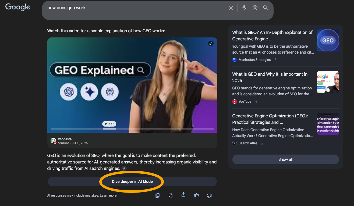Play the 44s video clip marker
The image size is (354, 206).
pos(109,124)
